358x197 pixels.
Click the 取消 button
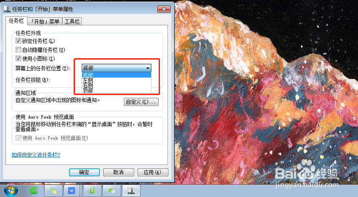point(118,172)
